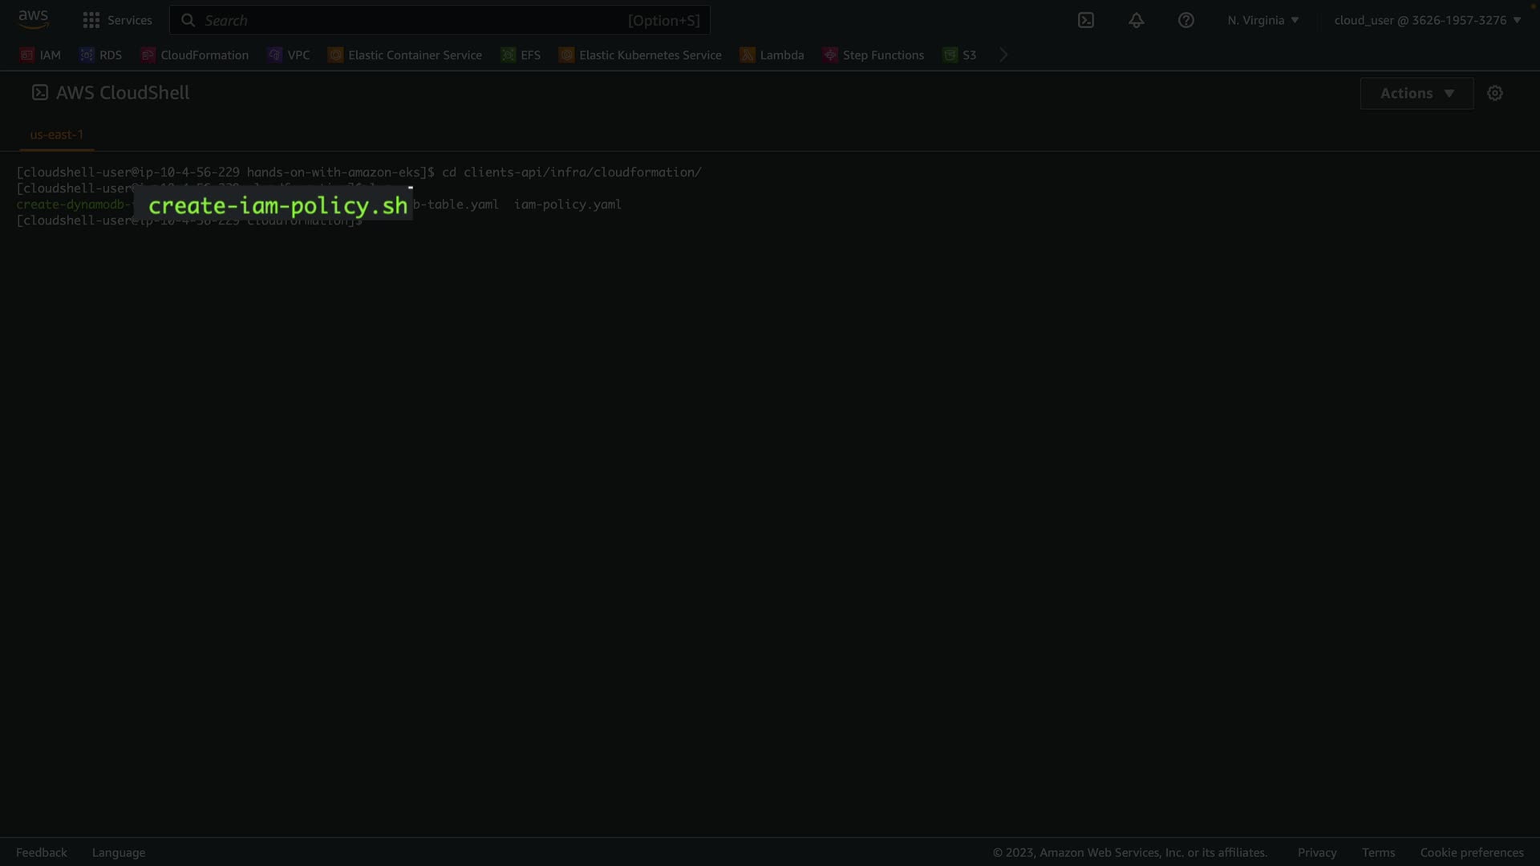Click Language in the footer
The height and width of the screenshot is (866, 1540).
[x=119, y=852]
